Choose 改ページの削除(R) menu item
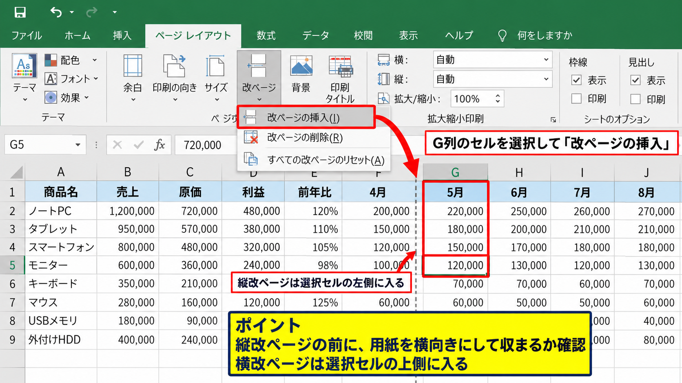 313,138
